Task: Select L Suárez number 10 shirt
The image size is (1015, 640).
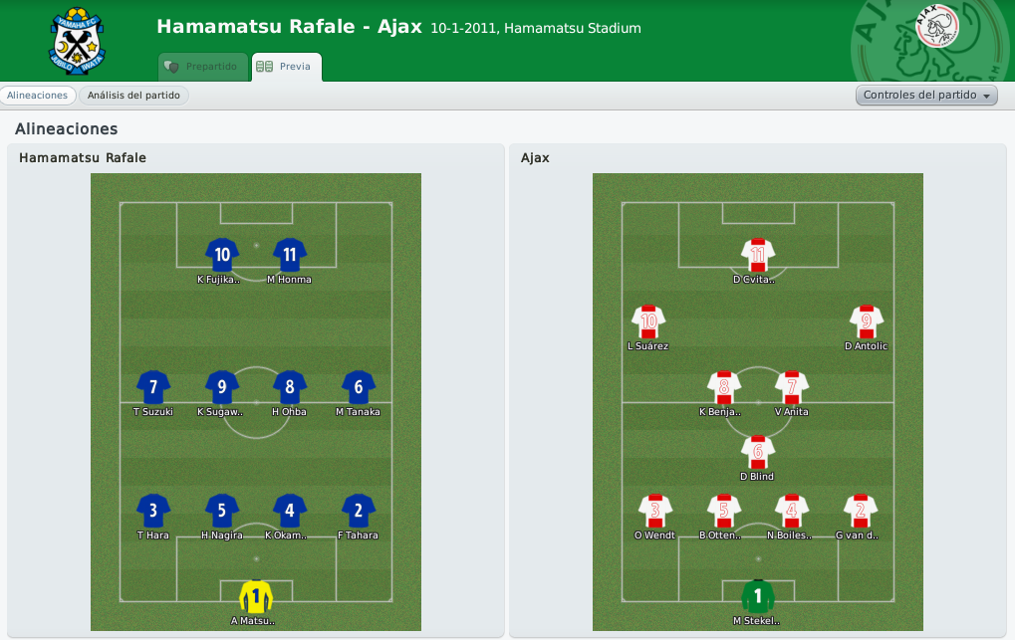Action: (x=648, y=321)
